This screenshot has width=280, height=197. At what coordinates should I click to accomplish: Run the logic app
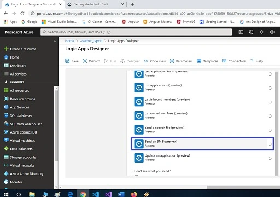click(x=110, y=61)
